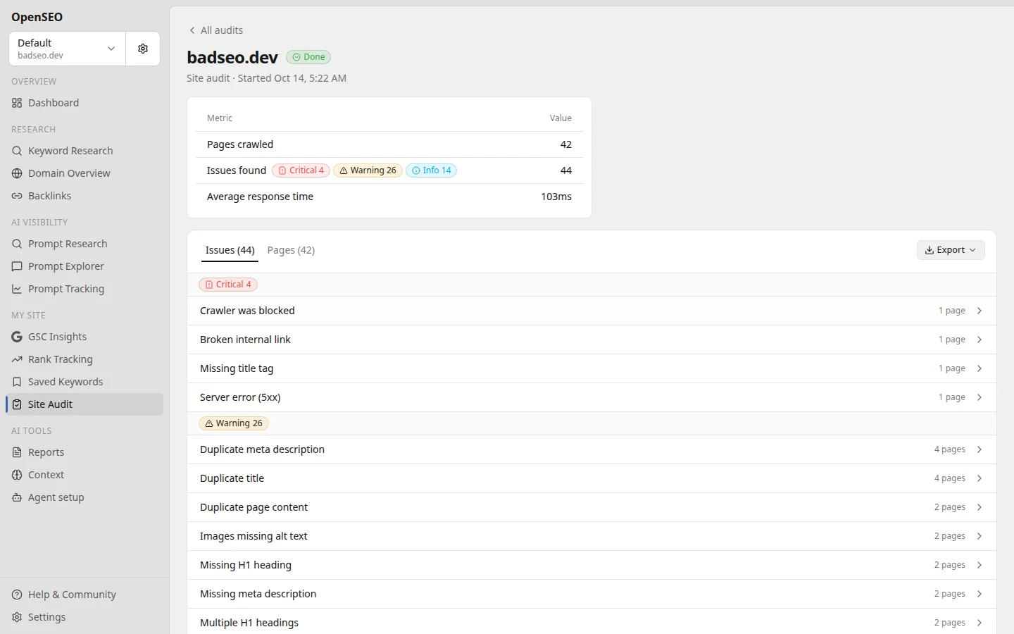Screen dimensions: 1014x634
Task: Click the Keyword Research magnifier icon
Action: pyautogui.click(x=17, y=151)
